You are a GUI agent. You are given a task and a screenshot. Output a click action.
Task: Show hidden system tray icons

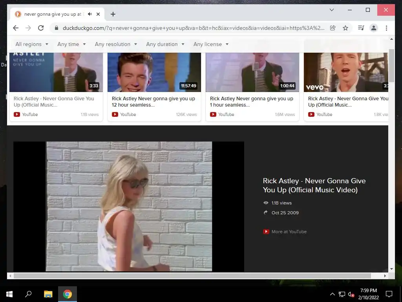(x=332, y=294)
